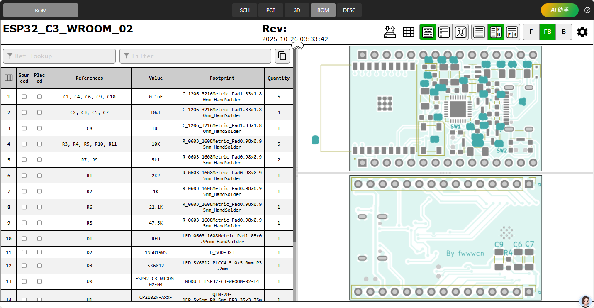Tick Sourced checkbox for D3 row
Viewport: 594px width, 308px height.
pos(24,266)
